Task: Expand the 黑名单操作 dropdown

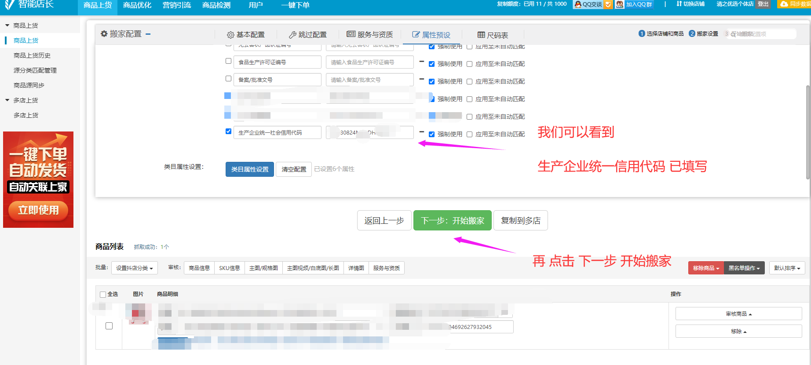Action: pos(744,268)
